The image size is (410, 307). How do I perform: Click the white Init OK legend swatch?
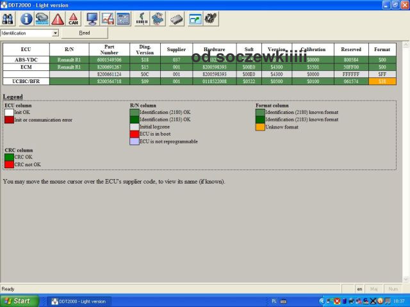pyautogui.click(x=9, y=113)
